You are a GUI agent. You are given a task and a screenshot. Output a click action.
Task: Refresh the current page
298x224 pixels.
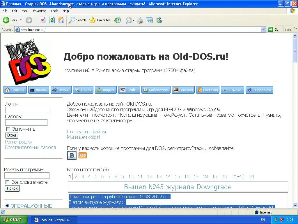click(52, 20)
